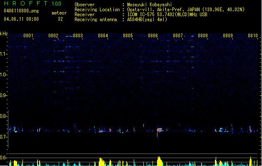The image size is (262, 166).
Task: Click time marker 0801
Action: pyautogui.click(x=28, y=36)
